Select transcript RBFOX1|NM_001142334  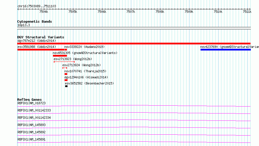point(34,118)
